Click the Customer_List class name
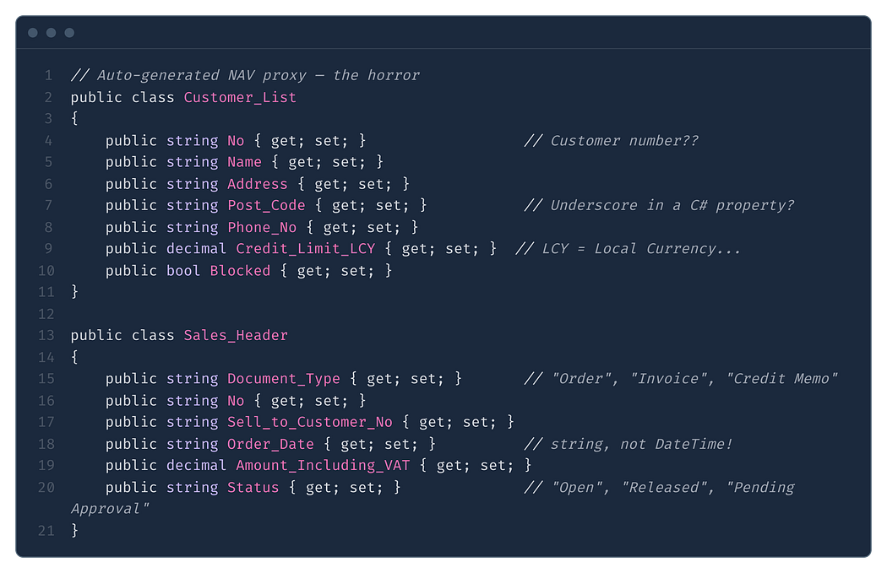887x573 pixels. [x=240, y=97]
